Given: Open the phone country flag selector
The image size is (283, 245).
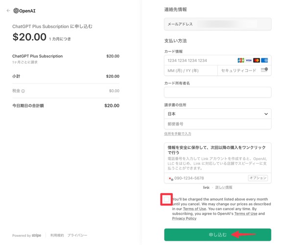Looking at the screenshot, I should 170,178.
